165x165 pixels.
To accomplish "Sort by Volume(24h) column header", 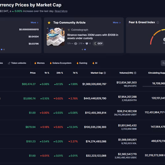I will point(126,73).
